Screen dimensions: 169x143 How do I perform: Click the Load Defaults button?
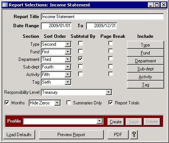pyautogui.click(x=19, y=135)
